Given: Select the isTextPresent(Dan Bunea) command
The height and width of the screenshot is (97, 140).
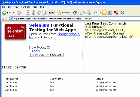Looking at the screenshot, I should pyautogui.click(x=104, y=33).
